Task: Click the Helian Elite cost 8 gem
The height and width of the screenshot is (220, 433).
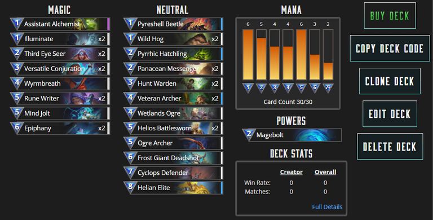Action: (x=130, y=187)
